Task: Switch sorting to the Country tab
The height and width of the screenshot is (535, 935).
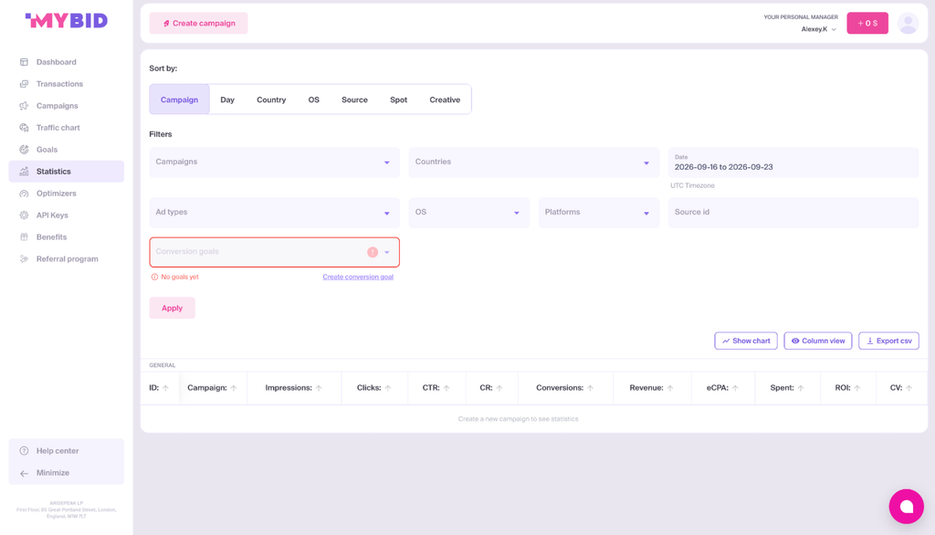Action: click(271, 100)
